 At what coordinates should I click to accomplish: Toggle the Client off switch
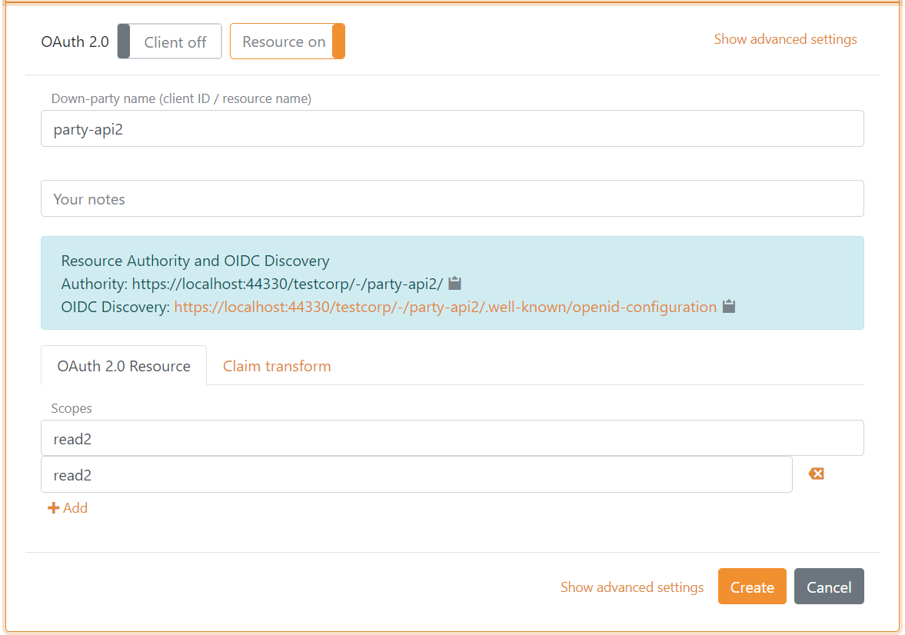coord(169,42)
